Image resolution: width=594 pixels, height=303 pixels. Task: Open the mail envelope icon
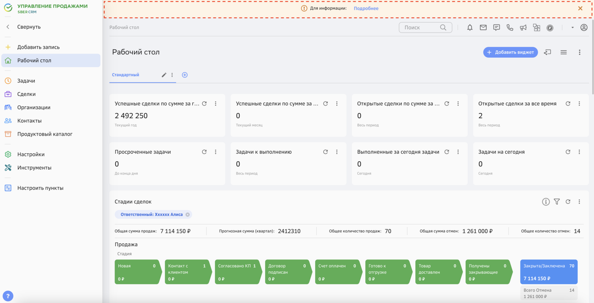tap(483, 28)
